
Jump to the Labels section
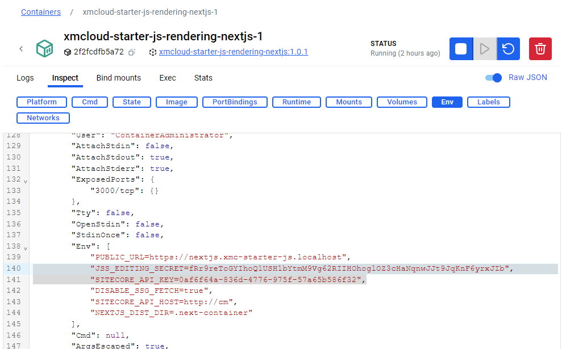489,102
